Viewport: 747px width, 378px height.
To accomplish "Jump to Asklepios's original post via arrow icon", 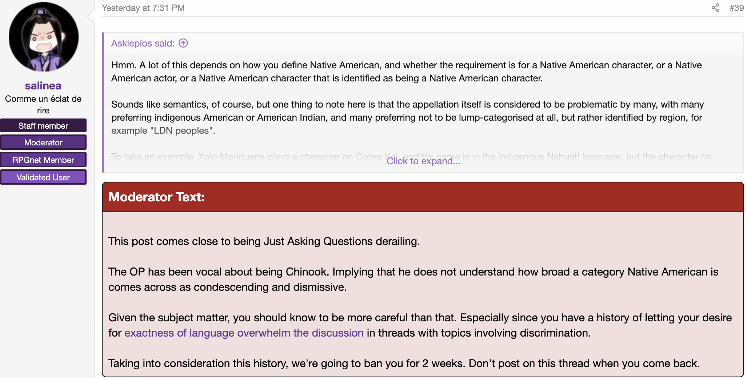I will [x=183, y=43].
